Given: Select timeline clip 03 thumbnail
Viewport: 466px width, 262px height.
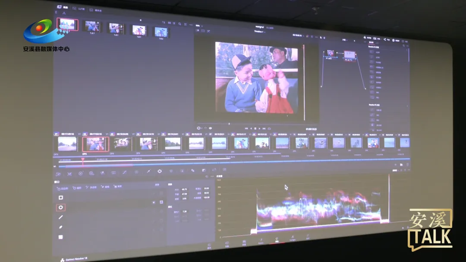Looking at the screenshot, I should (122, 143).
